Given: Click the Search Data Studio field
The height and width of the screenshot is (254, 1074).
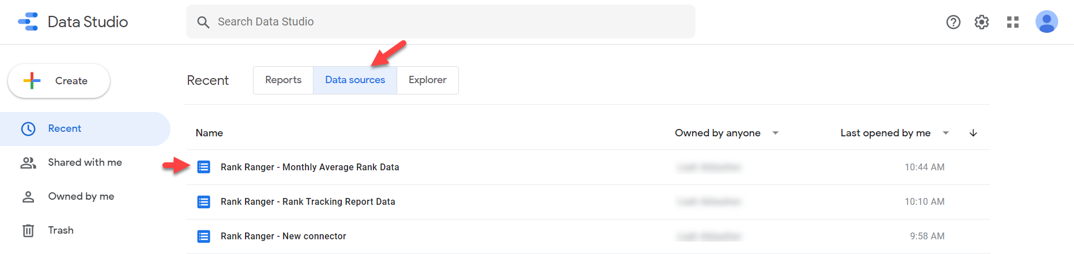Looking at the screenshot, I should (x=440, y=21).
